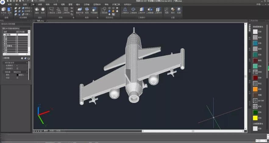This screenshot has height=143, width=269.
Task: Click the drawing area horizontal scrollbar
Action: [x=193, y=131]
